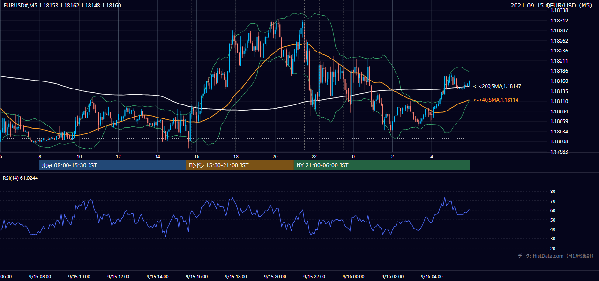Click price axis value 1.18312
599x281 pixels.
tap(560, 21)
